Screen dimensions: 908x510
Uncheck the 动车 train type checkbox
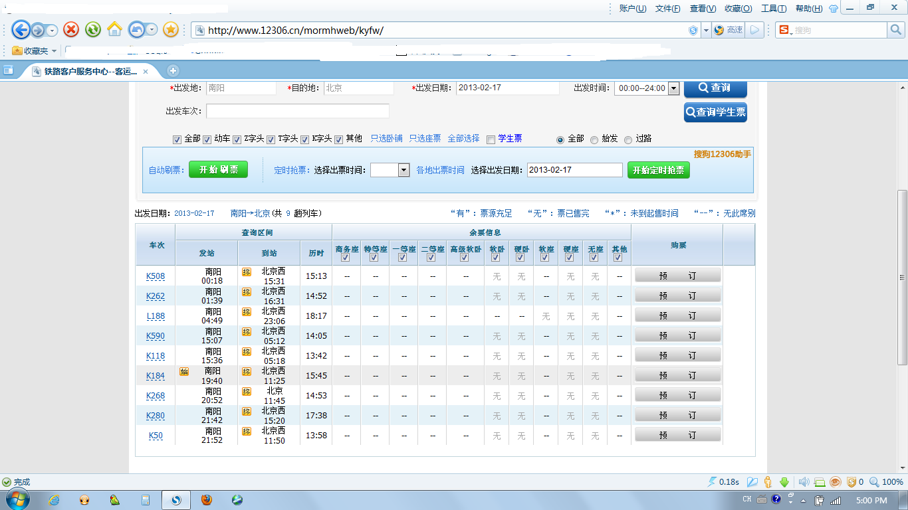coord(207,139)
